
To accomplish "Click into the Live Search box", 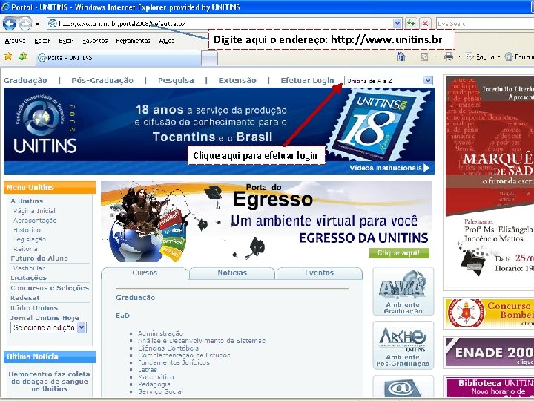I will coord(484,24).
